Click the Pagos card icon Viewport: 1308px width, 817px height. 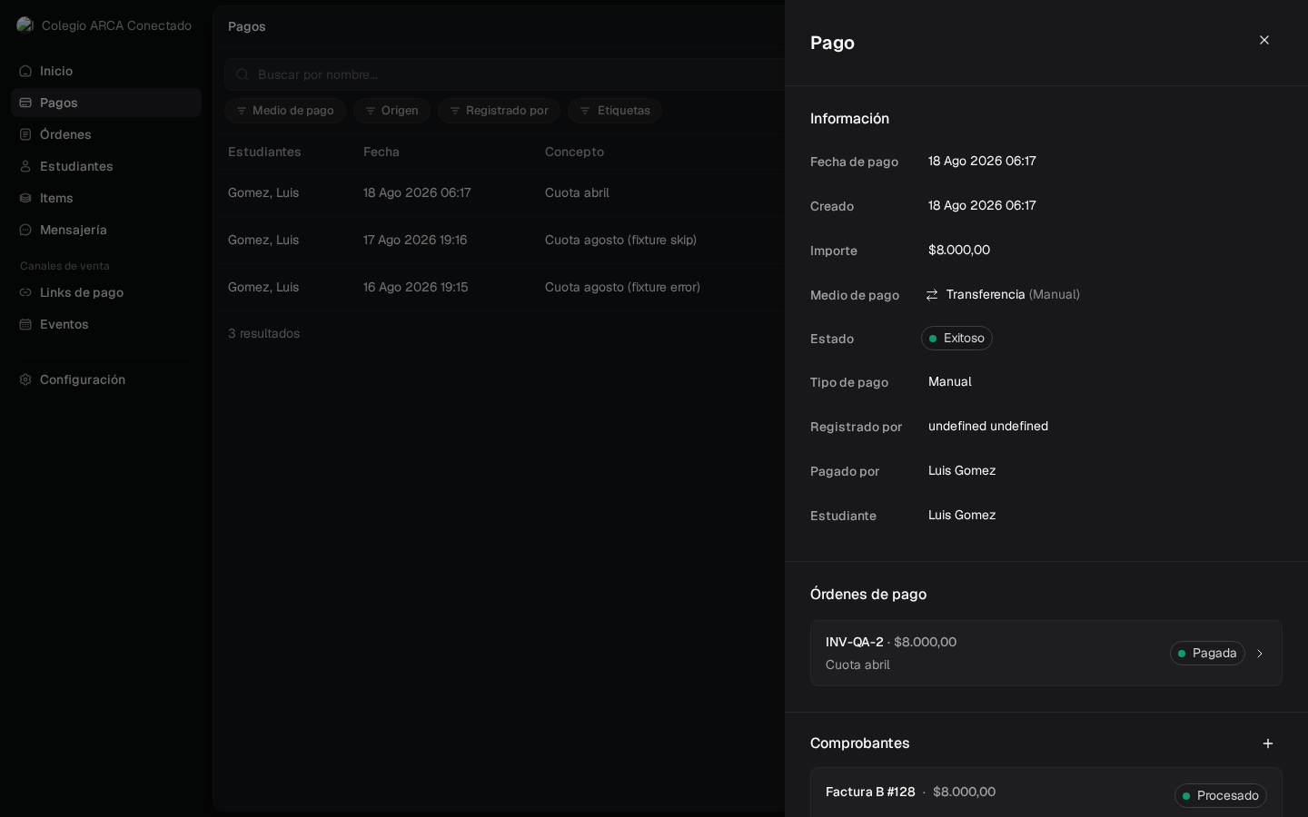click(25, 103)
